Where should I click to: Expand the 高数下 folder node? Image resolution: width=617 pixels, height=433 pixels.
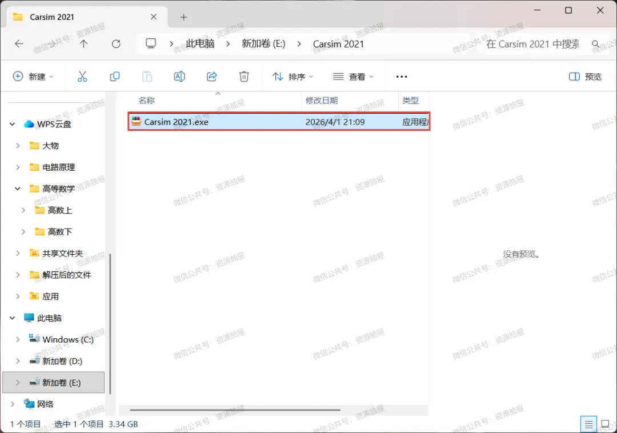click(x=23, y=232)
